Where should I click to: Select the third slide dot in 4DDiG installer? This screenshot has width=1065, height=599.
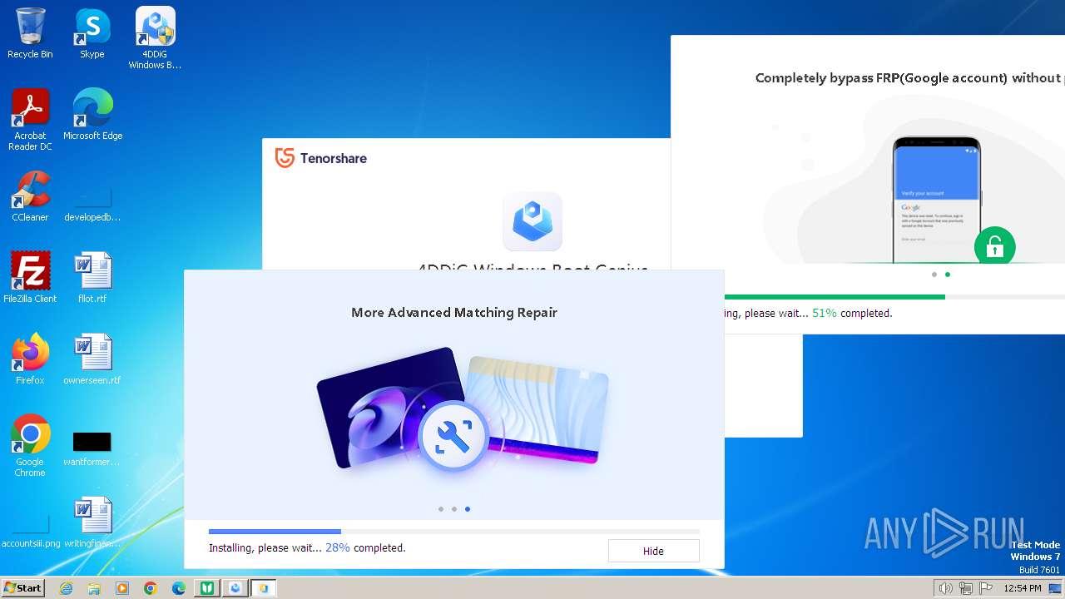tap(468, 509)
